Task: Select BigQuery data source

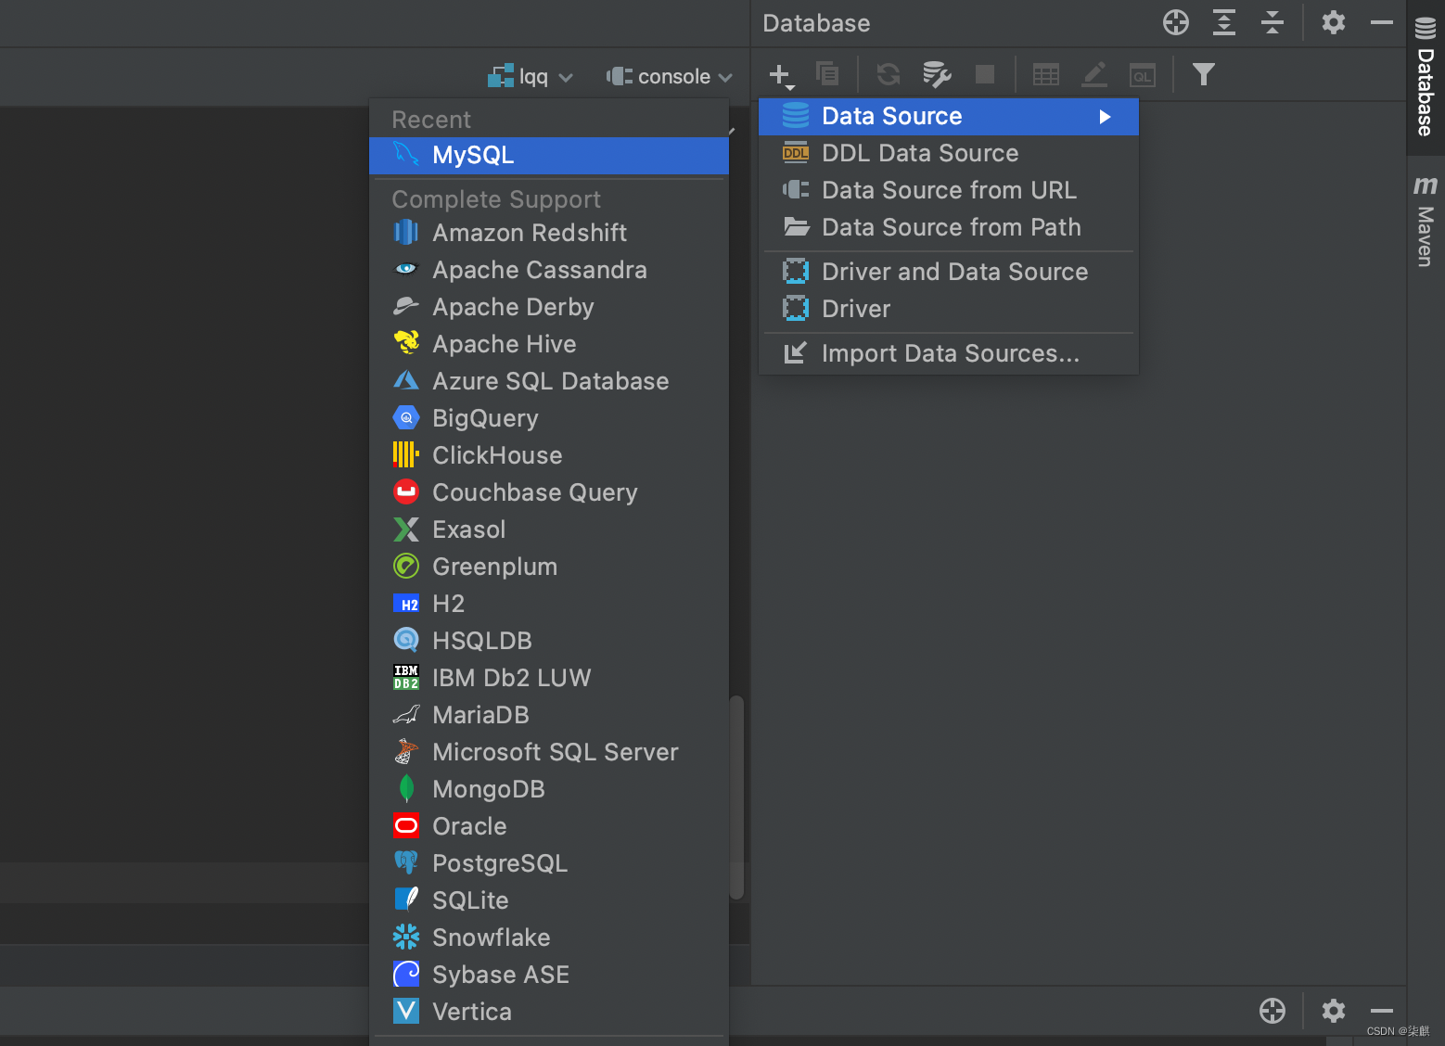Action: pyautogui.click(x=549, y=418)
